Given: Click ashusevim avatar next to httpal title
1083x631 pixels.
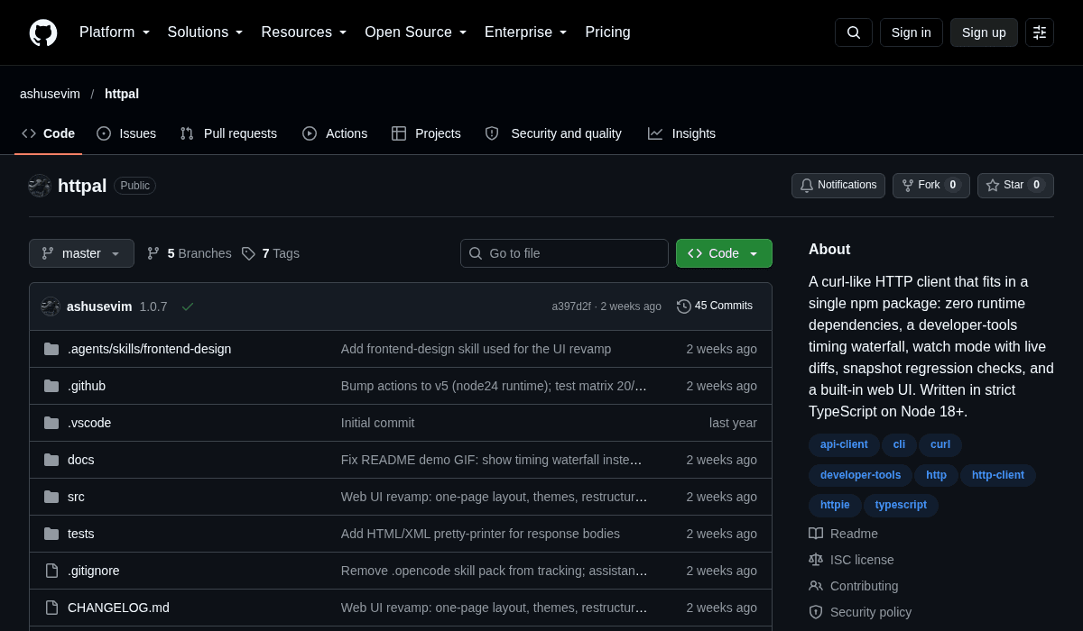Looking at the screenshot, I should pyautogui.click(x=40, y=186).
